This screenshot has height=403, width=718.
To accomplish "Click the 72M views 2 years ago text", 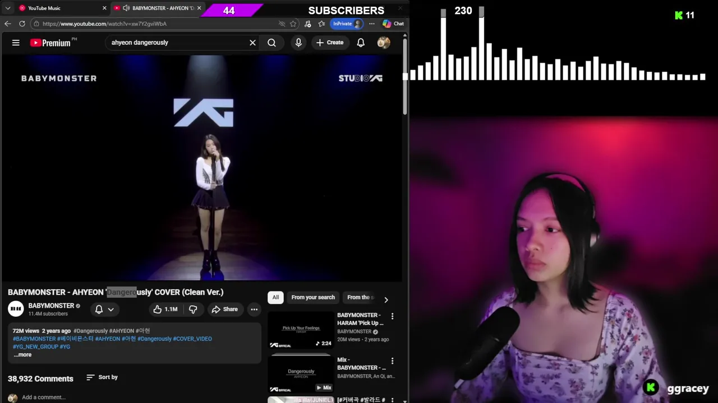I will click(42, 331).
